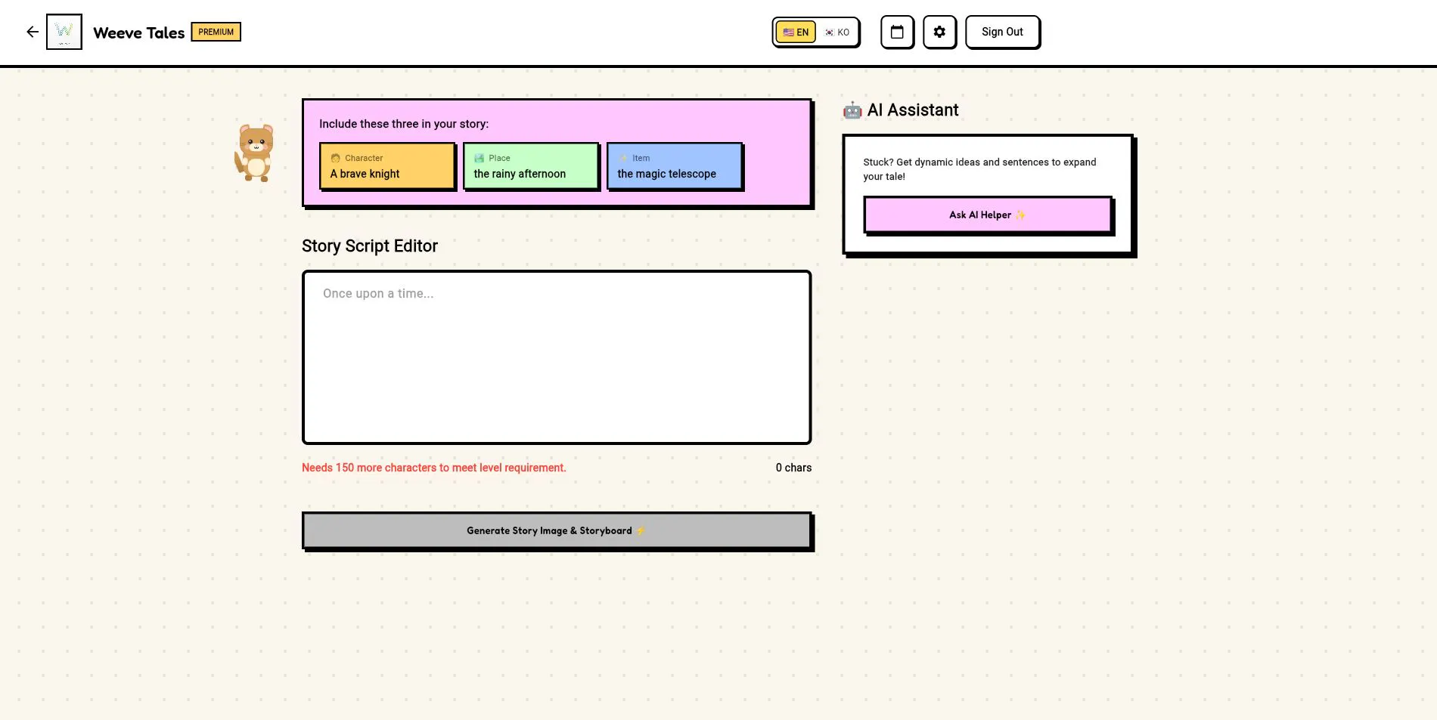This screenshot has width=1437, height=720.
Task: Open the calendar icon button
Action: click(897, 32)
